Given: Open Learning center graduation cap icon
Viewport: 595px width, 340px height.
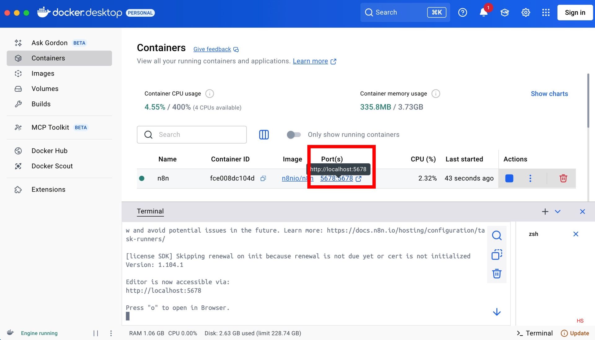Looking at the screenshot, I should pyautogui.click(x=505, y=12).
